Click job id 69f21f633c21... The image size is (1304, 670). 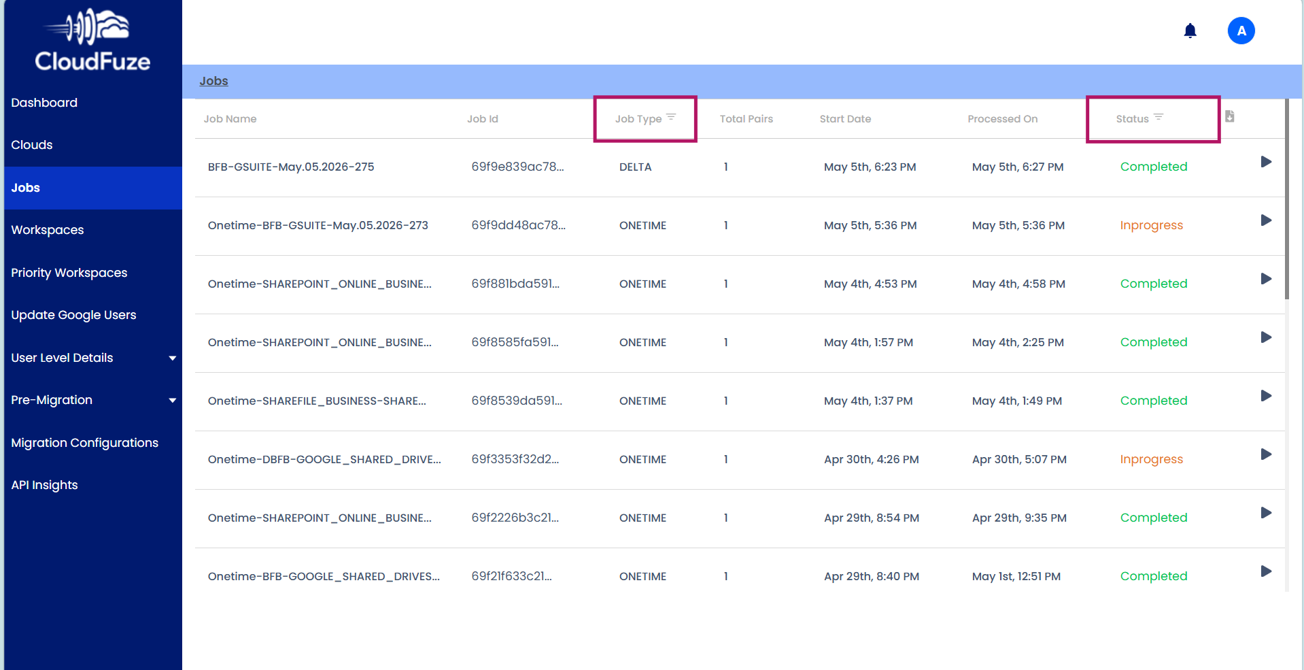click(x=511, y=576)
